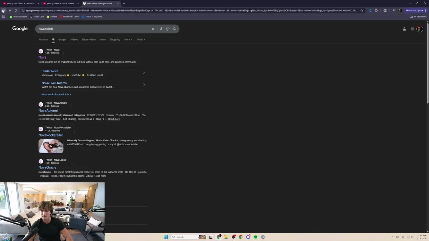429x241 pixels.
Task: Click 'More results from twitch.tv'
Action: click(x=56, y=94)
